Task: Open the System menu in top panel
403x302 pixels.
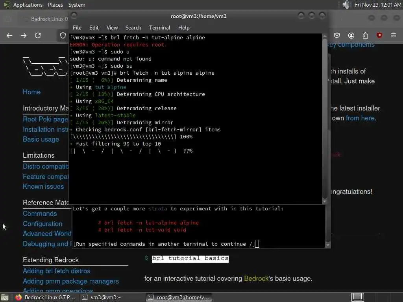Action: 77,5
